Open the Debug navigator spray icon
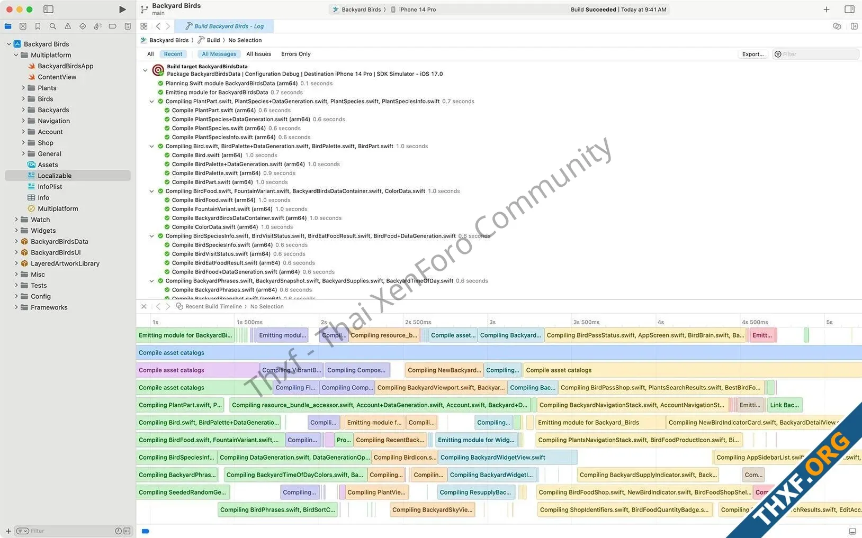Screen dimensions: 862x538 coord(97,26)
